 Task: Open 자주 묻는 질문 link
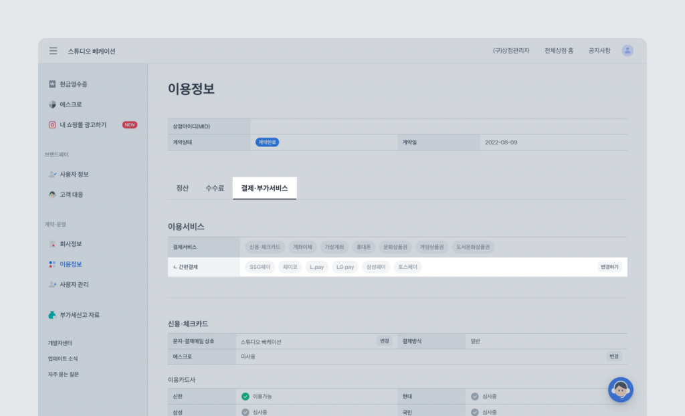(x=64, y=375)
